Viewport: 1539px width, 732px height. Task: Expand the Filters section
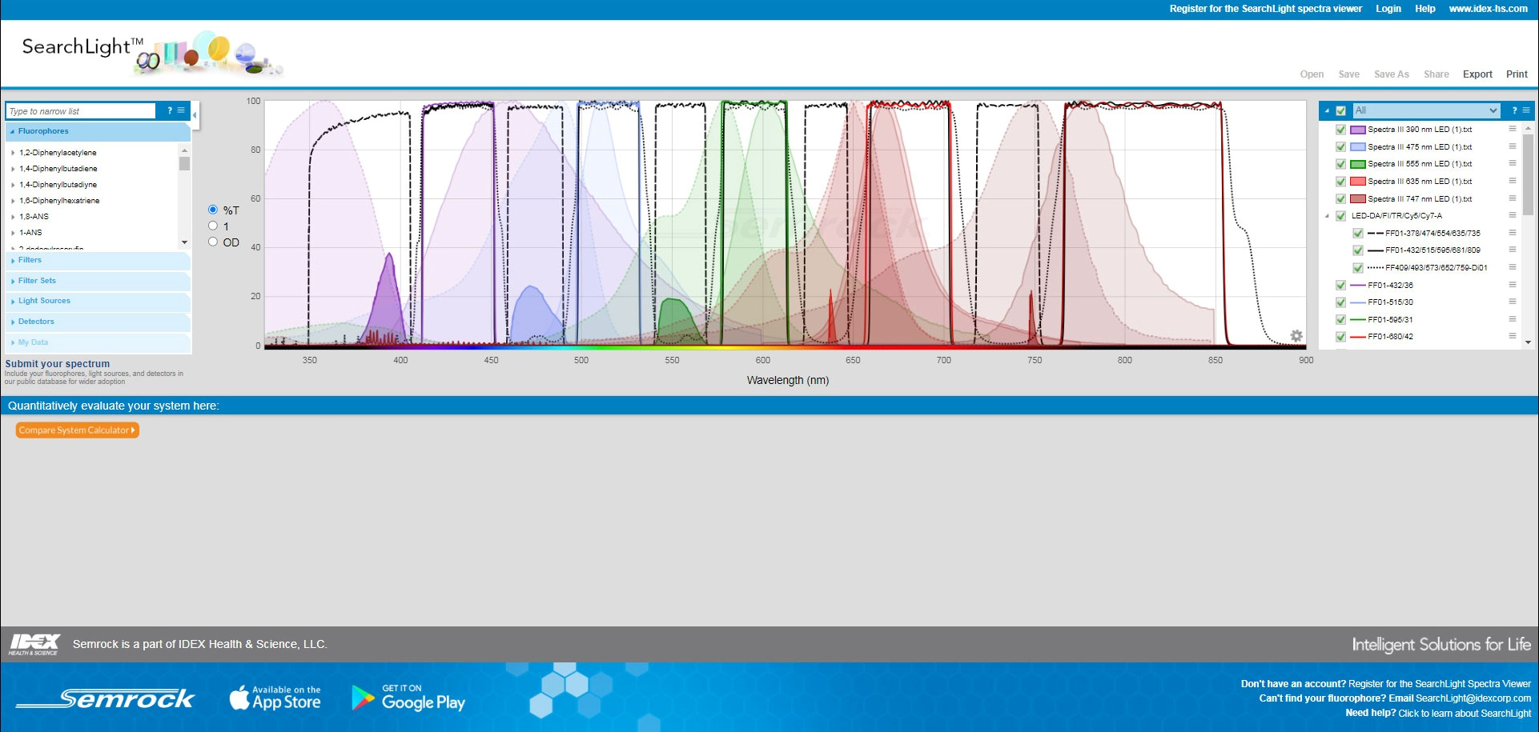point(98,260)
